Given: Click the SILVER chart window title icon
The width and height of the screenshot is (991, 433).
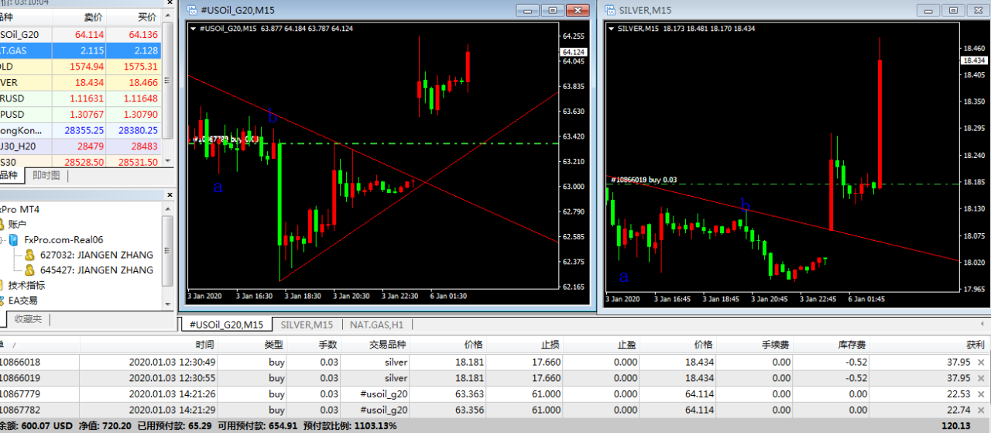Looking at the screenshot, I should pos(610,10).
